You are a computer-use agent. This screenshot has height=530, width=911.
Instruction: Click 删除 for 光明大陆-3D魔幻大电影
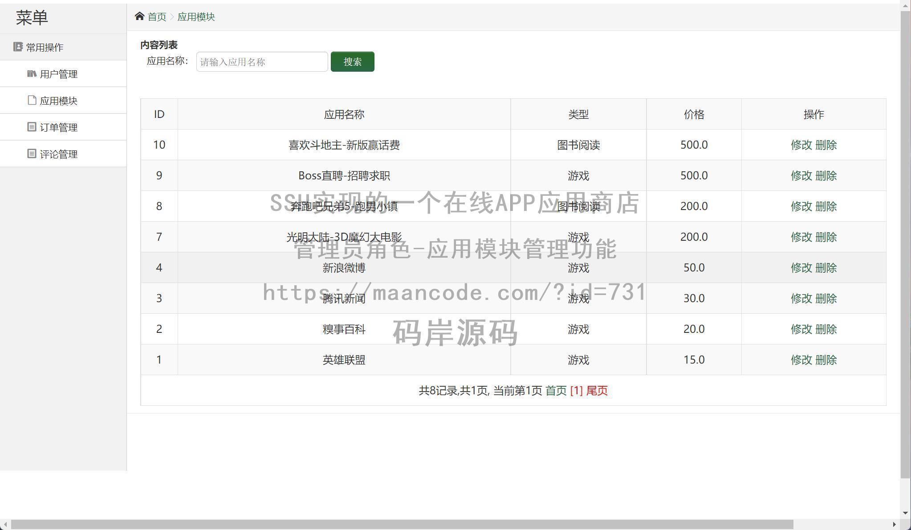[x=826, y=237]
